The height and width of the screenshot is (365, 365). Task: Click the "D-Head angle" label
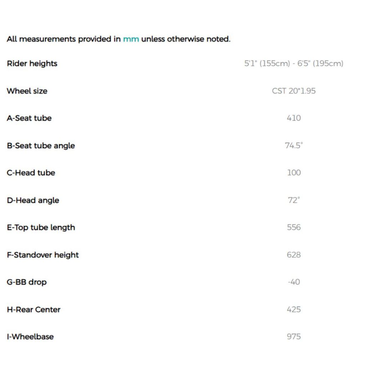(x=33, y=200)
